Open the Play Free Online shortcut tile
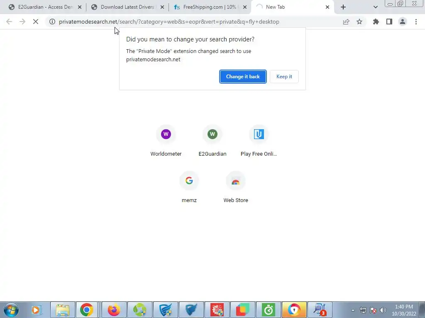The height and width of the screenshot is (318, 425). tap(259, 141)
